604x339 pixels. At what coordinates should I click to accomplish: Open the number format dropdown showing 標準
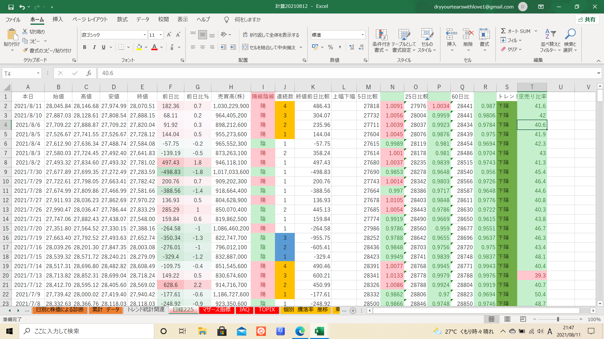362,35
